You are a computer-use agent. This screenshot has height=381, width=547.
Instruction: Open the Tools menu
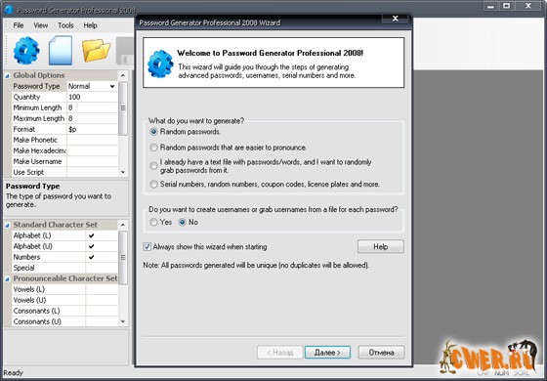pos(65,25)
